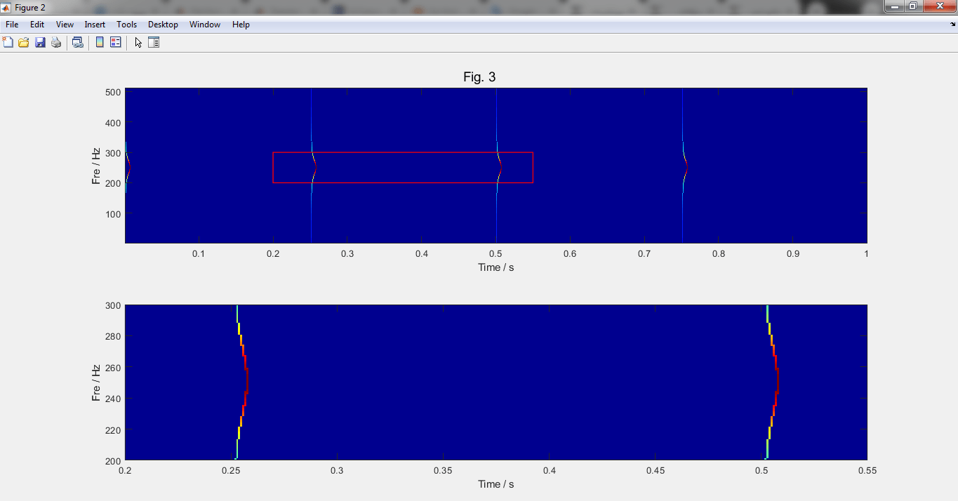Save the figure with the floppy icon
The height and width of the screenshot is (501, 958).
pyautogui.click(x=40, y=42)
